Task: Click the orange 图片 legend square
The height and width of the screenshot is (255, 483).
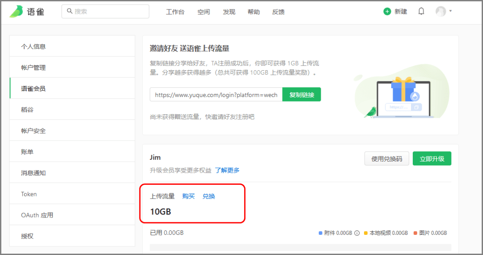Action: [415, 233]
